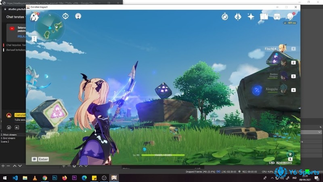Open poll icon in YouTube chat
This screenshot has width=323, height=182.
click(x=17, y=127)
